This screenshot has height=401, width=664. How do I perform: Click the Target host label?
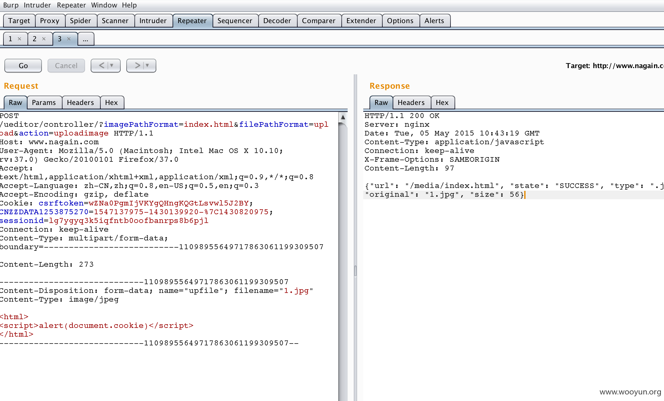[614, 66]
